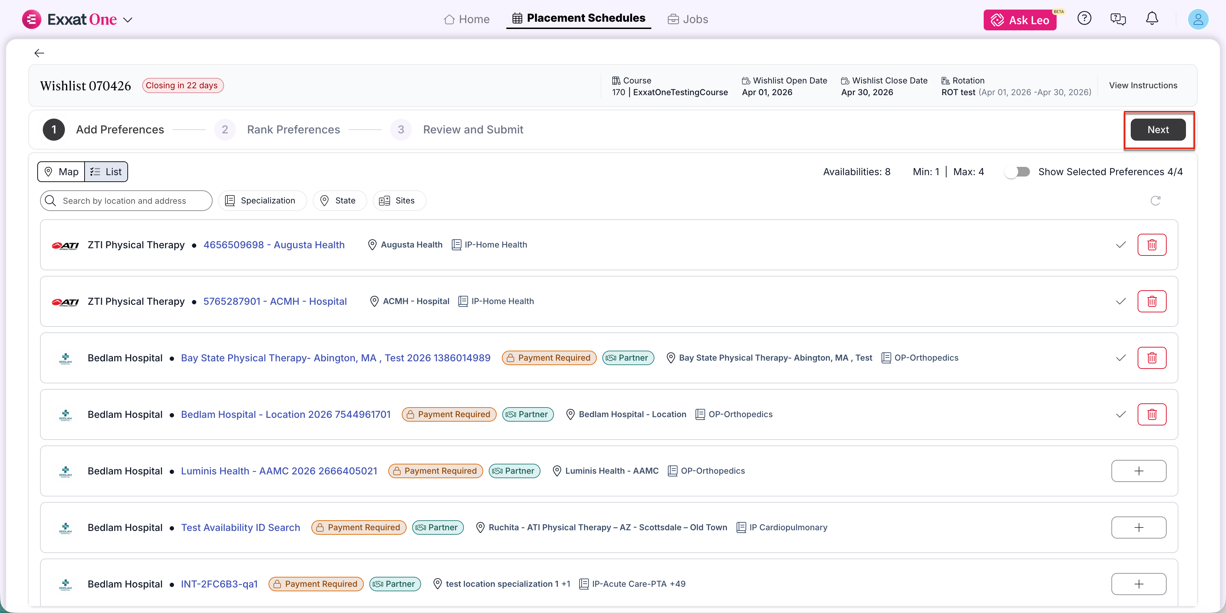This screenshot has width=1226, height=613.
Task: Go to the Jobs tab
Action: (x=688, y=19)
